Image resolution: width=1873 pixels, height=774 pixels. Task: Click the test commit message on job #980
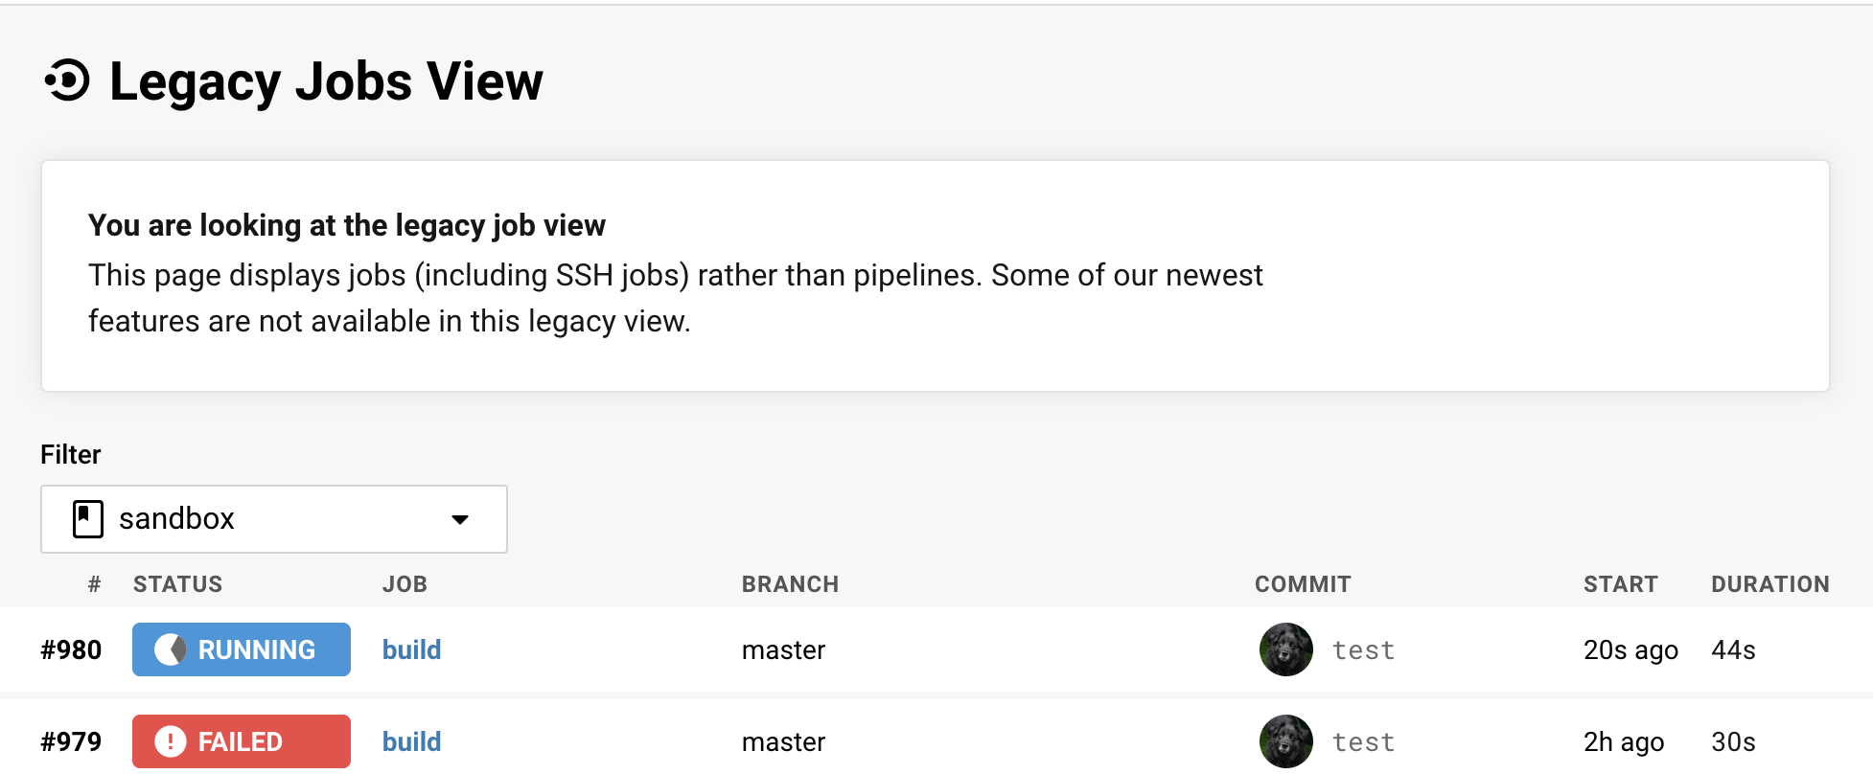coord(1363,650)
